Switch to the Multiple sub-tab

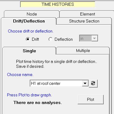pos(83,50)
